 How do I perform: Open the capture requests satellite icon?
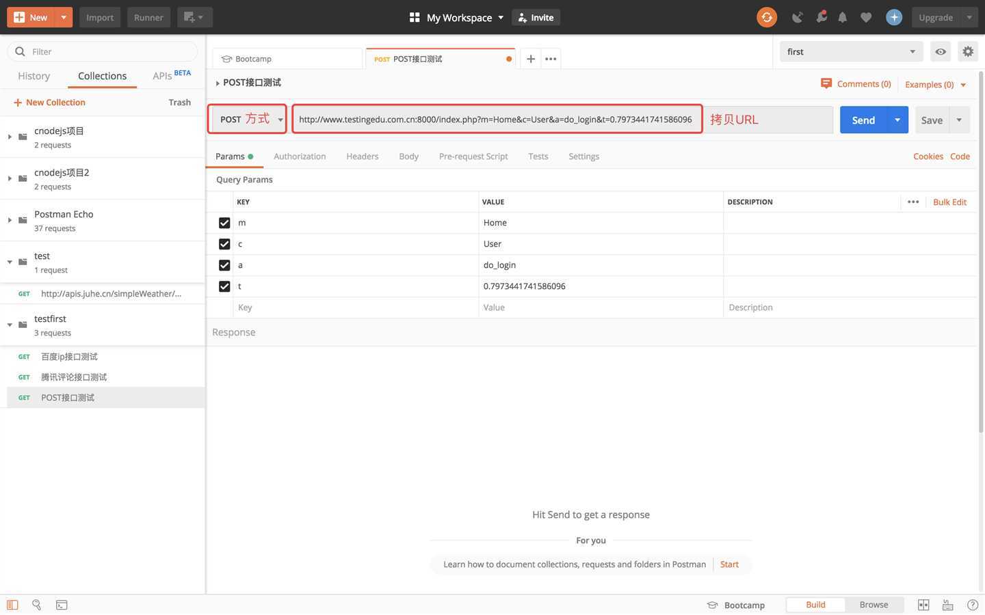pyautogui.click(x=797, y=17)
